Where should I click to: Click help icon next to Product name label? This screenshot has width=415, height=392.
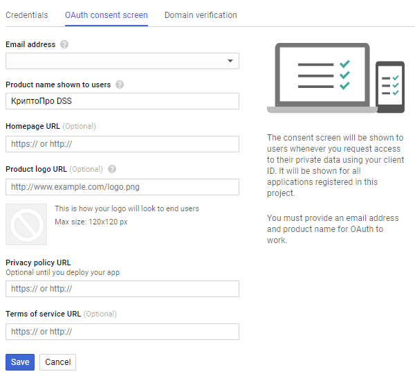tap(120, 85)
